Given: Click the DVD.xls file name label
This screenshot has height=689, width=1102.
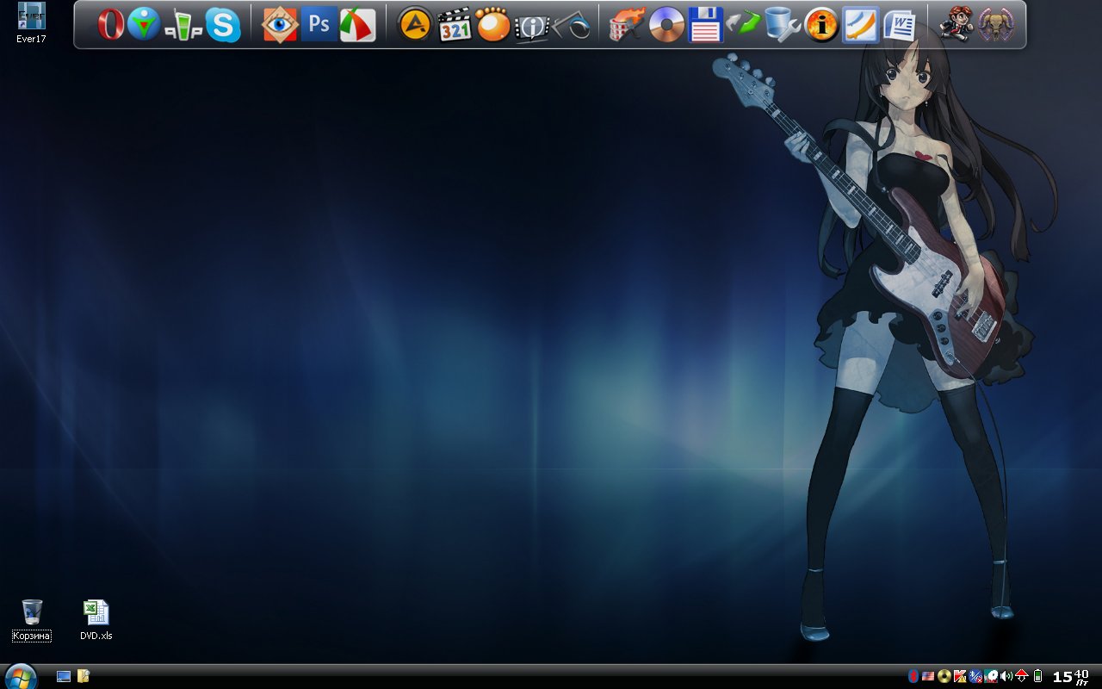Looking at the screenshot, I should (96, 636).
